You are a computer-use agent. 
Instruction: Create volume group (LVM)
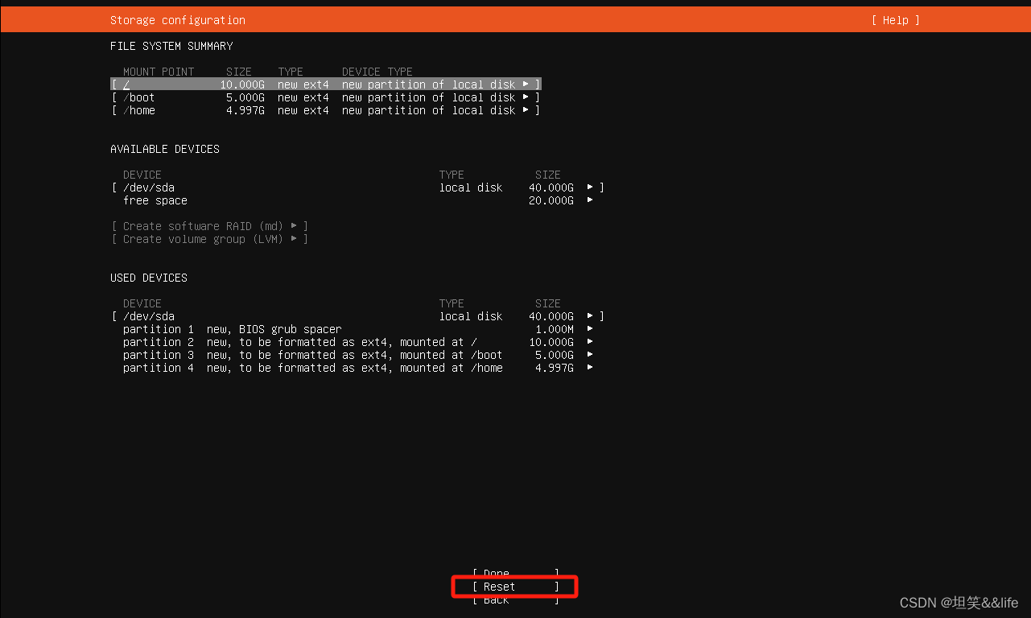(x=210, y=239)
